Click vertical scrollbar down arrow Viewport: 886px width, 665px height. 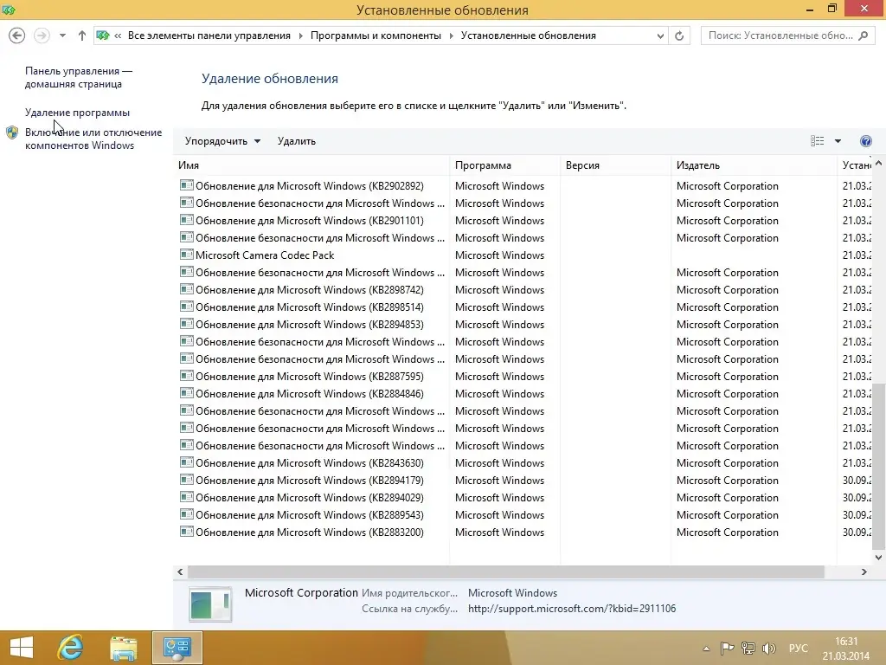click(x=879, y=558)
